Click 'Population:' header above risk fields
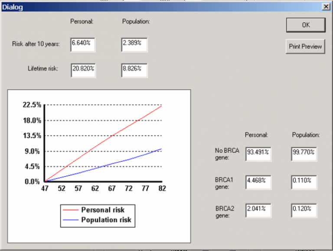 tap(136, 22)
